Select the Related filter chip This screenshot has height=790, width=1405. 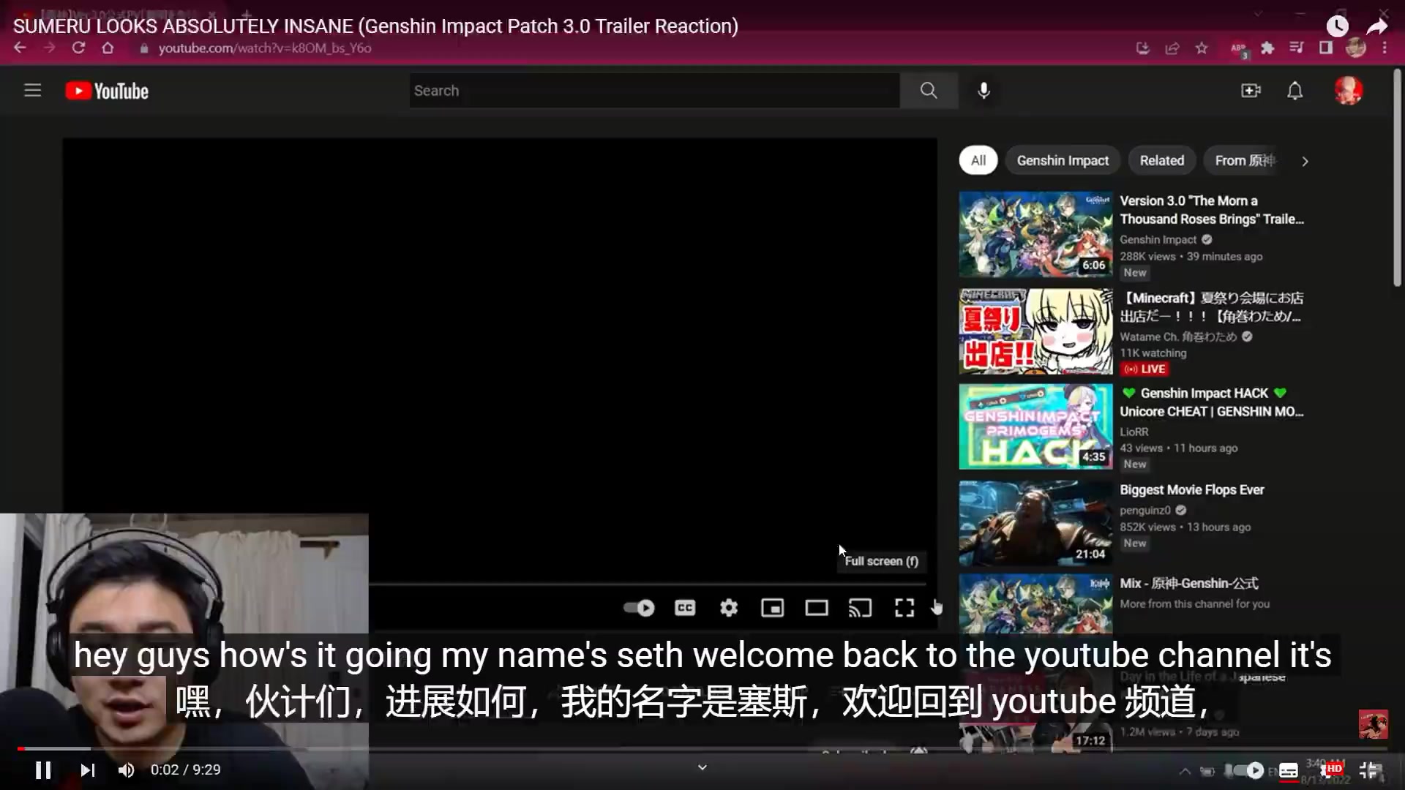coord(1161,161)
